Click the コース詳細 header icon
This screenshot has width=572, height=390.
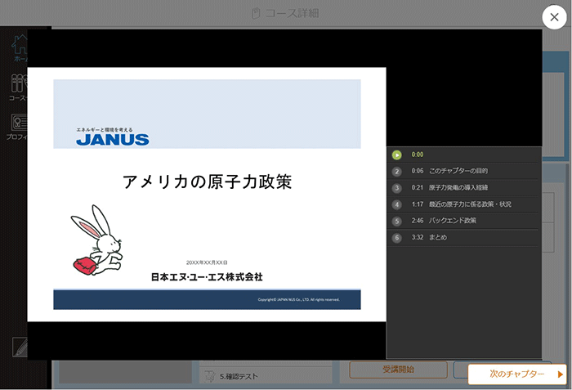pyautogui.click(x=256, y=13)
